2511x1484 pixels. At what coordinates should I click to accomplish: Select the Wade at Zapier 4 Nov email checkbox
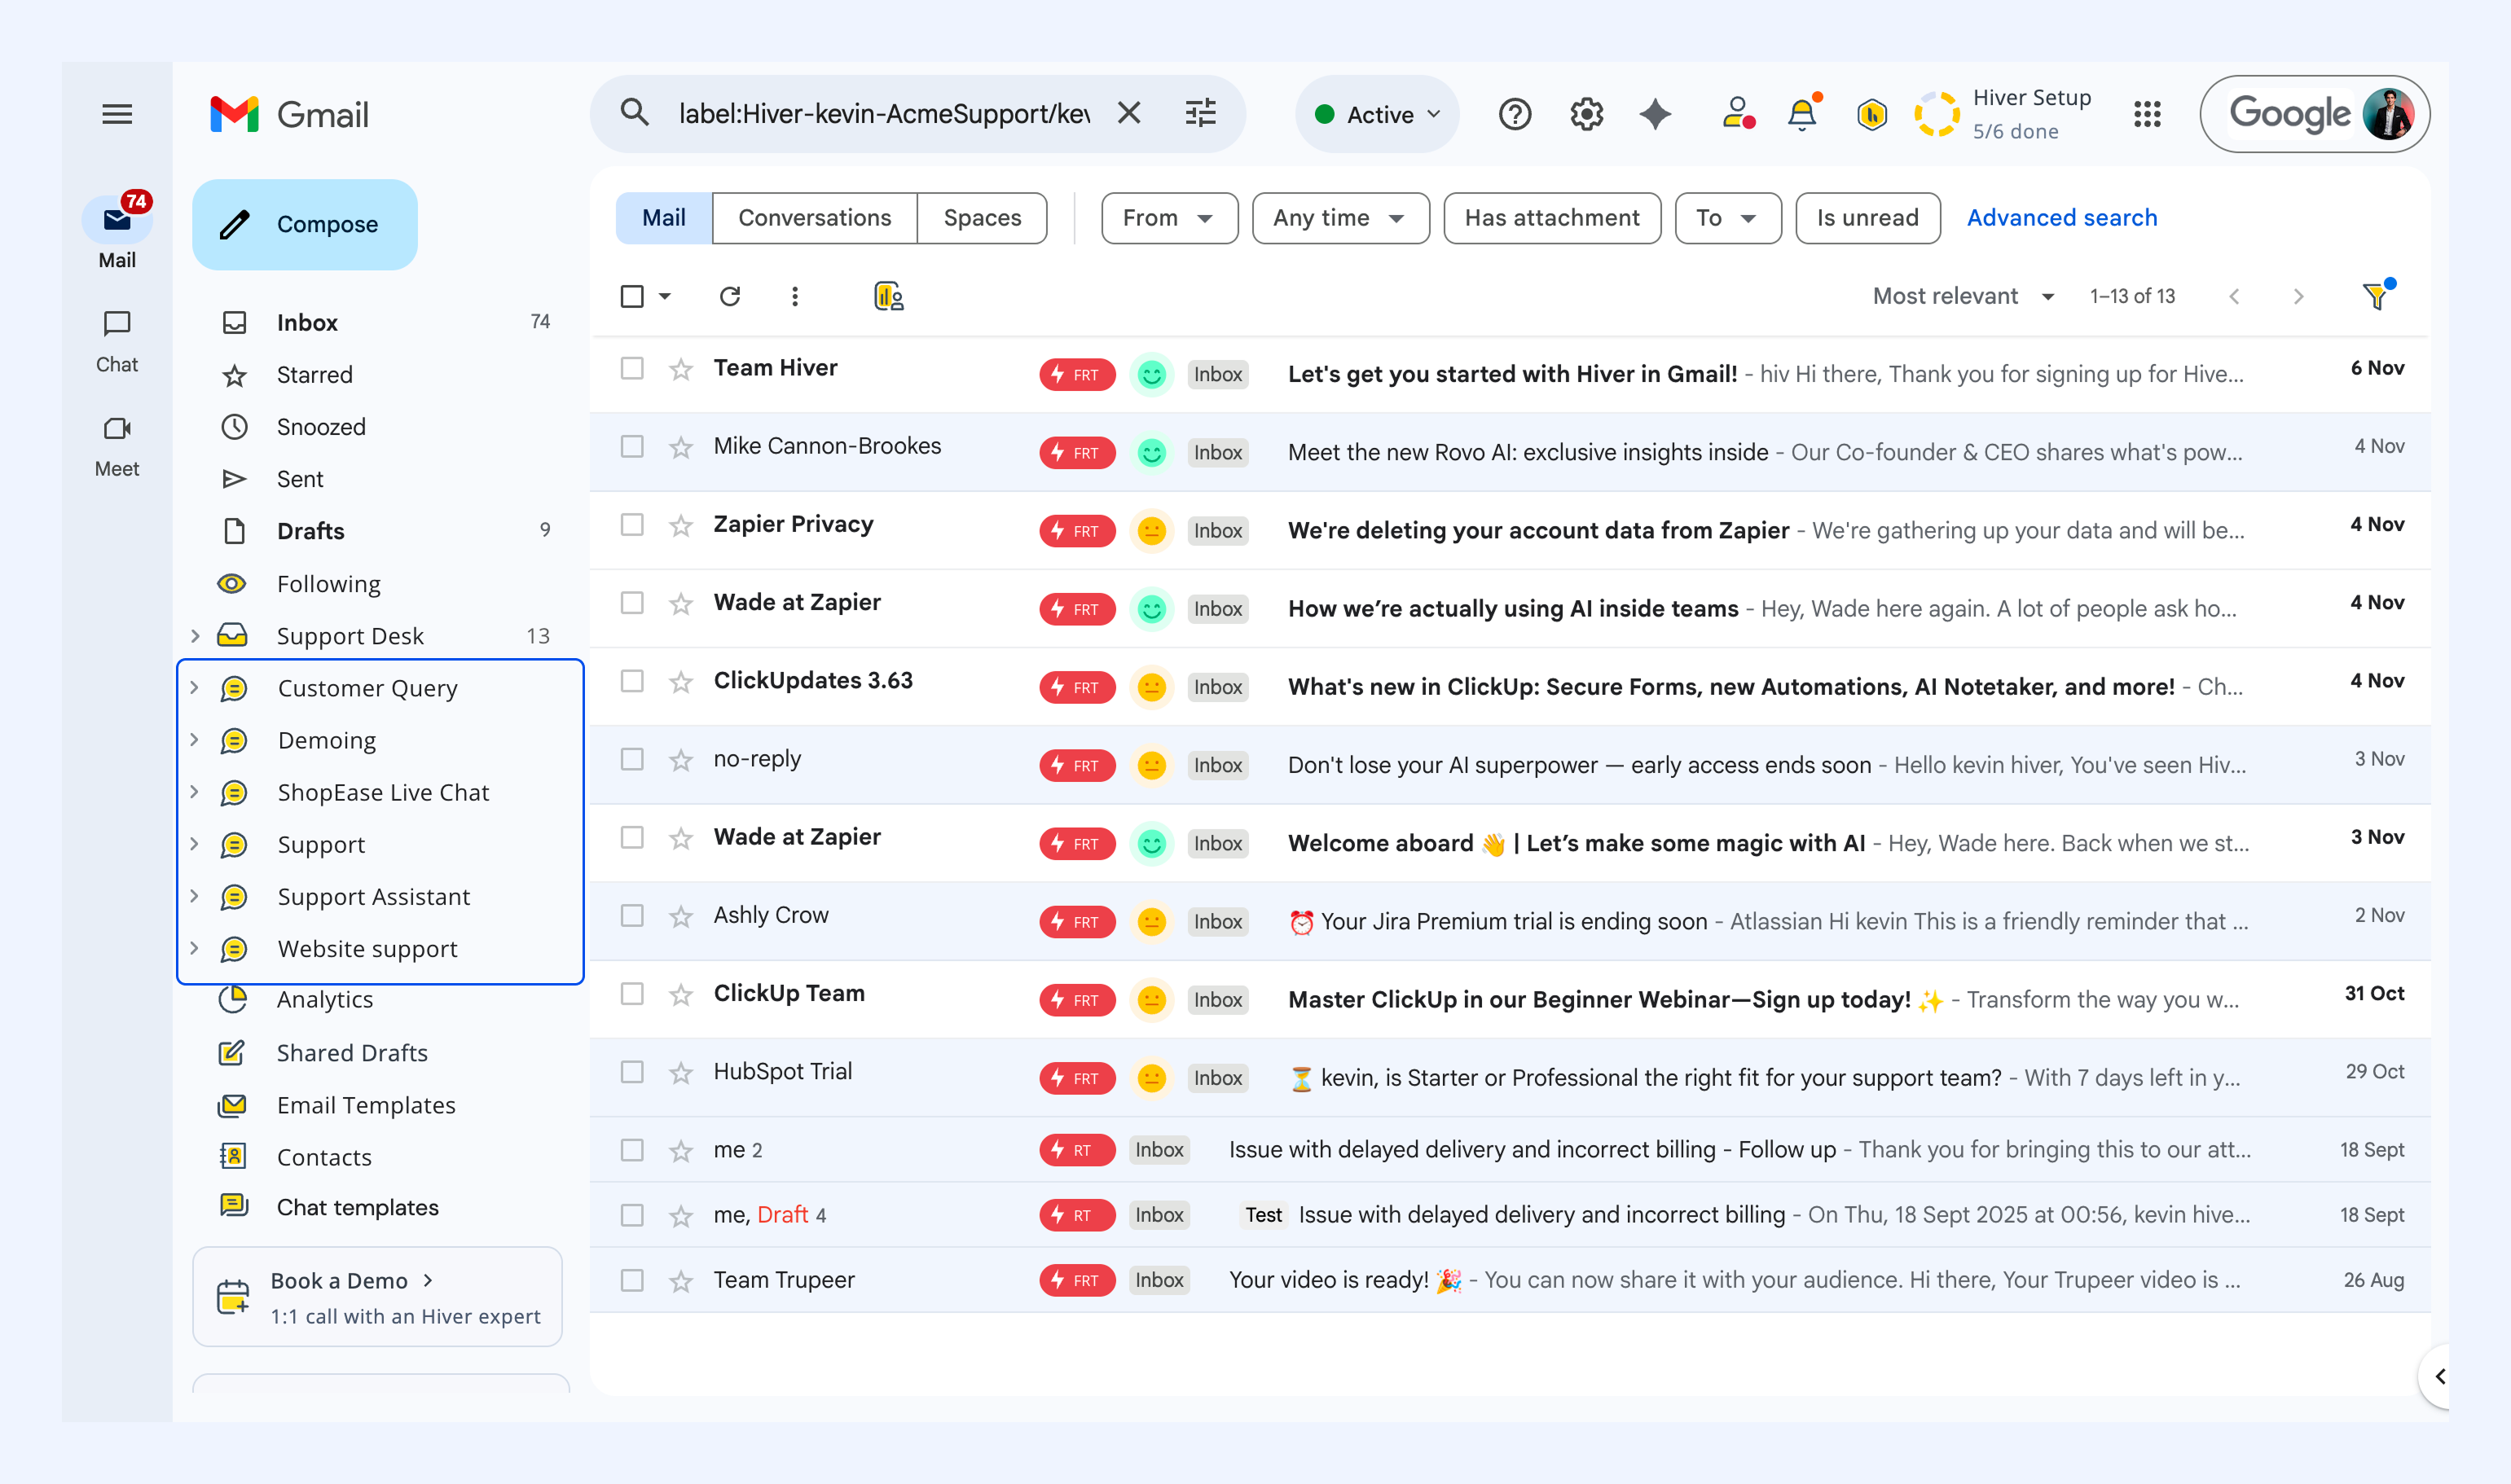pos(632,603)
